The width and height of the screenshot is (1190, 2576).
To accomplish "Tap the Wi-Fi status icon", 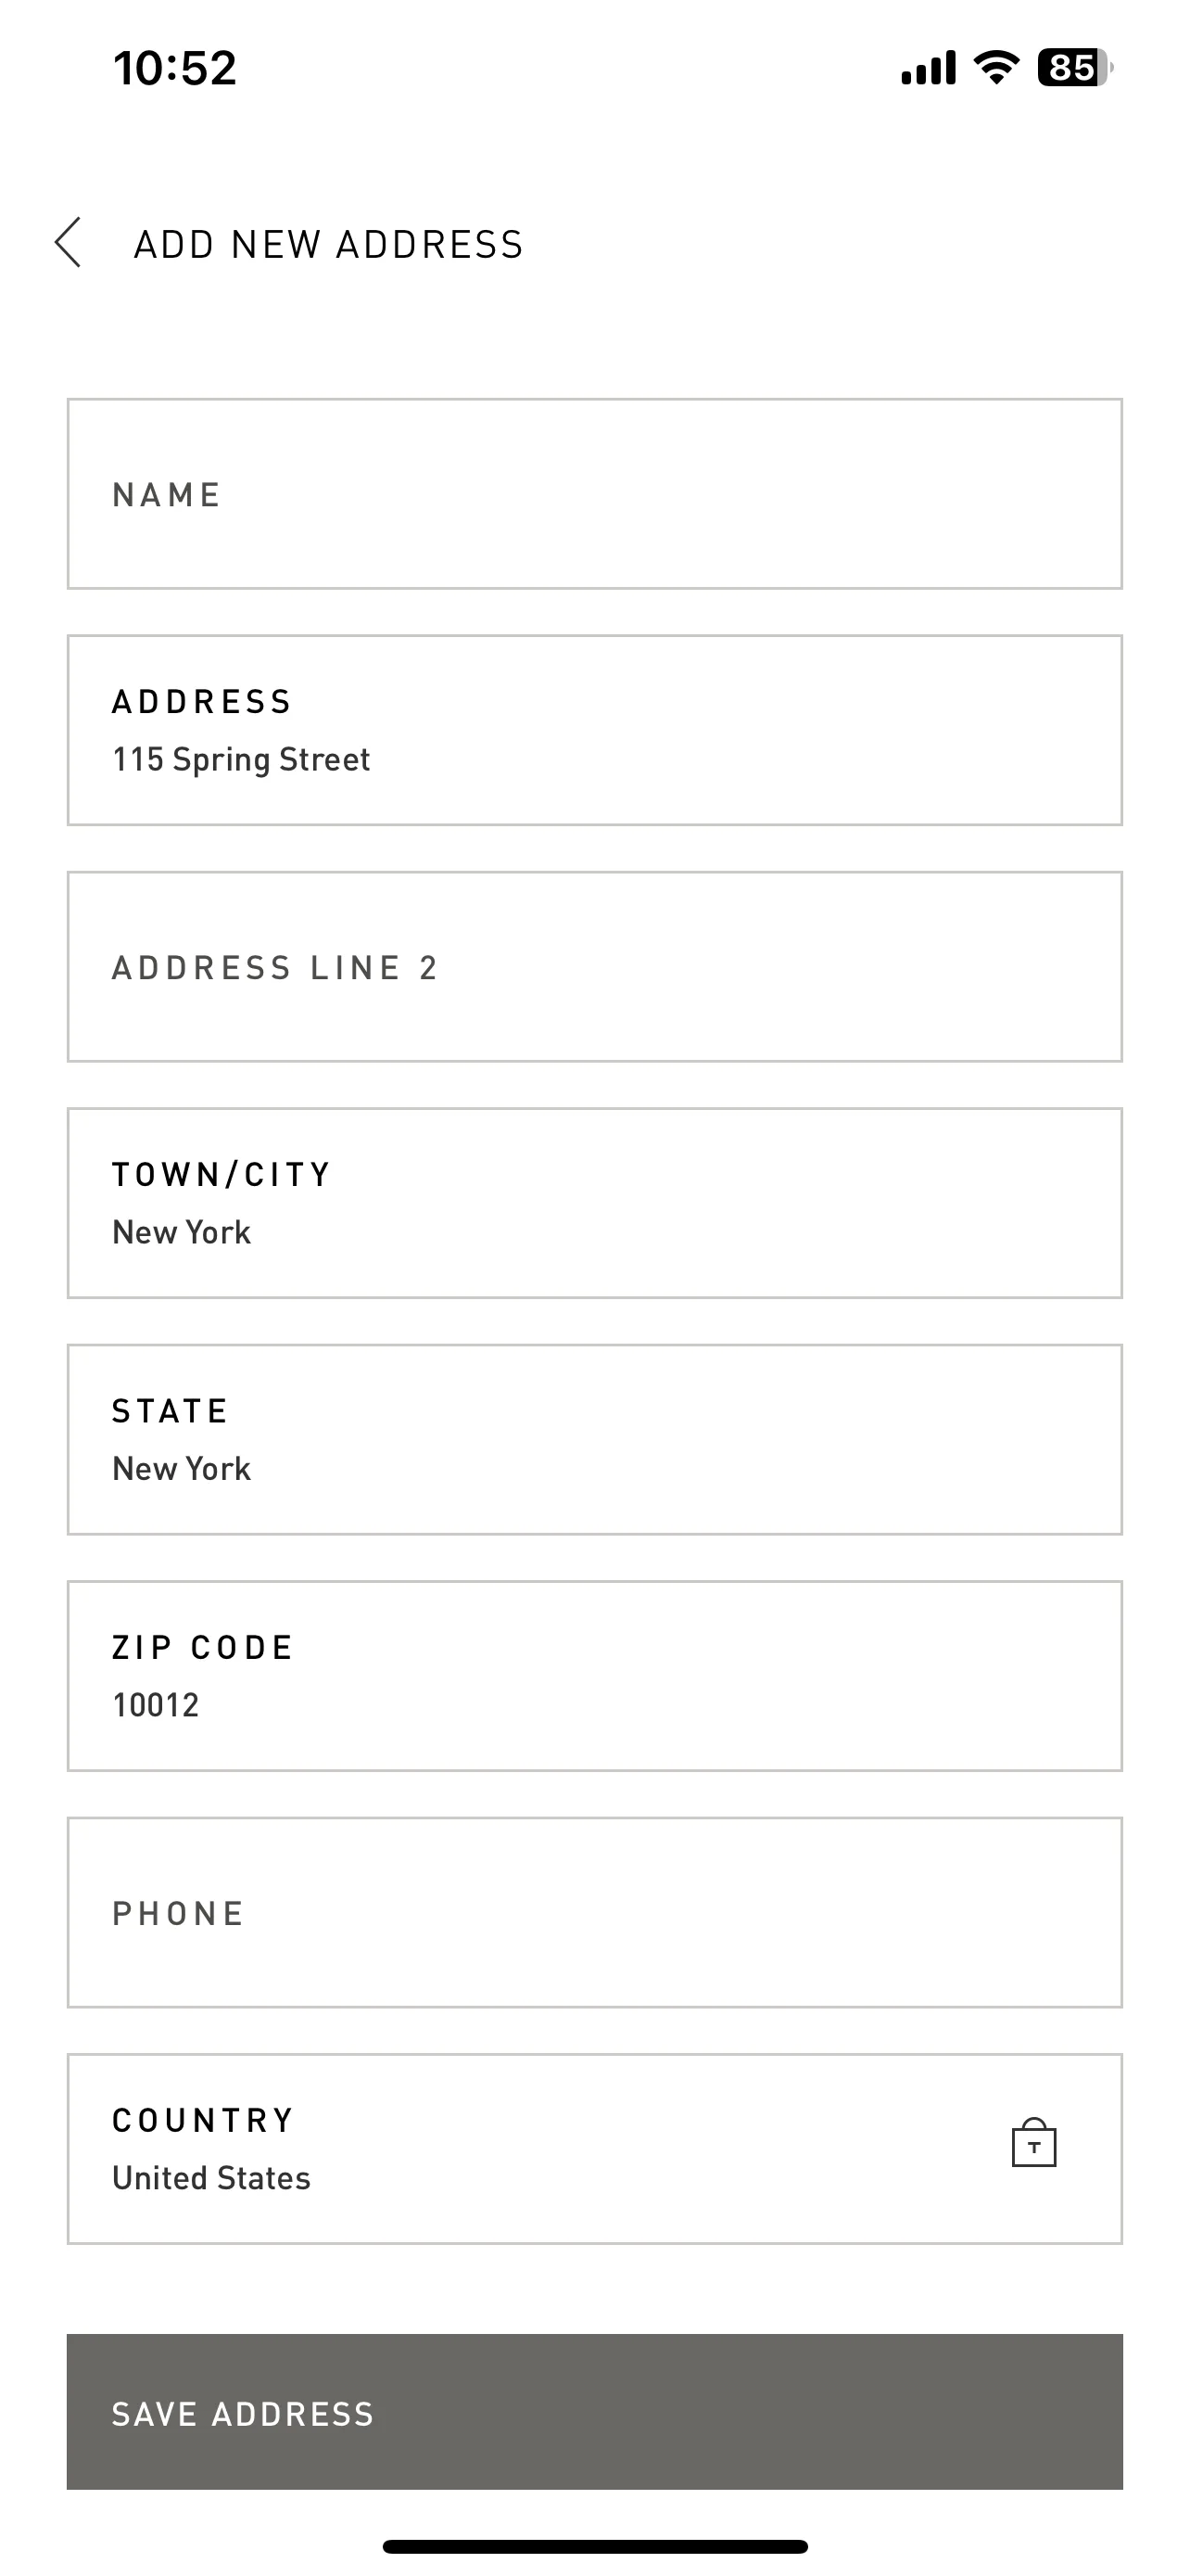I will pos(996,68).
